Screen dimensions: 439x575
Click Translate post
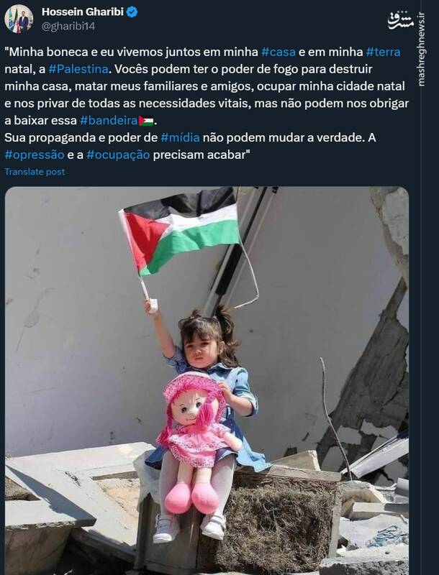point(35,172)
